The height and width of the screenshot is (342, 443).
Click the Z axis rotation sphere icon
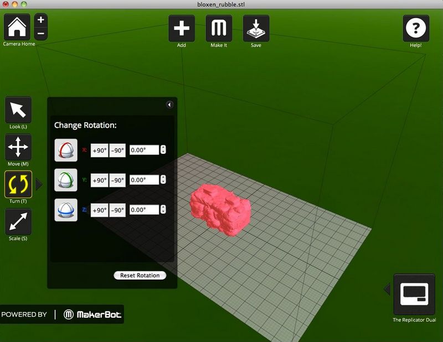66,210
